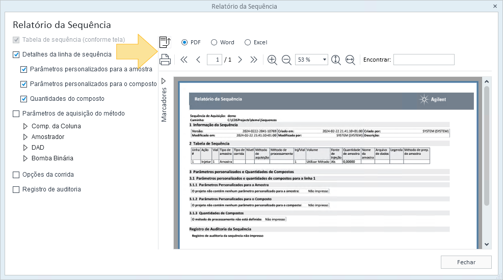Expand the Marcadores bookmarks panel

click(164, 81)
